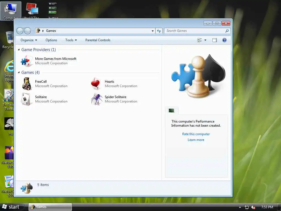Click the Spider Solitaire name text
Viewport: 281px width, 211px height.
pyautogui.click(x=116, y=97)
